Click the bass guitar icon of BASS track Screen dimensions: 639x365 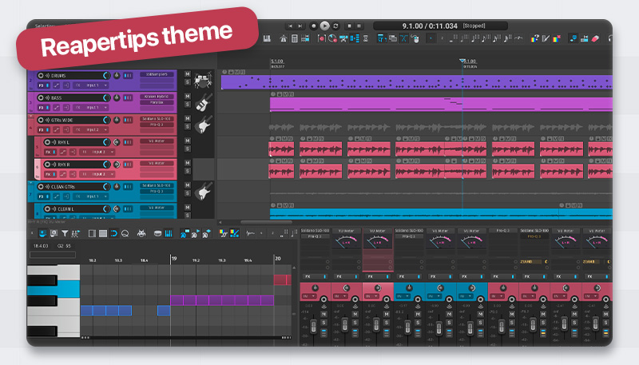204,102
